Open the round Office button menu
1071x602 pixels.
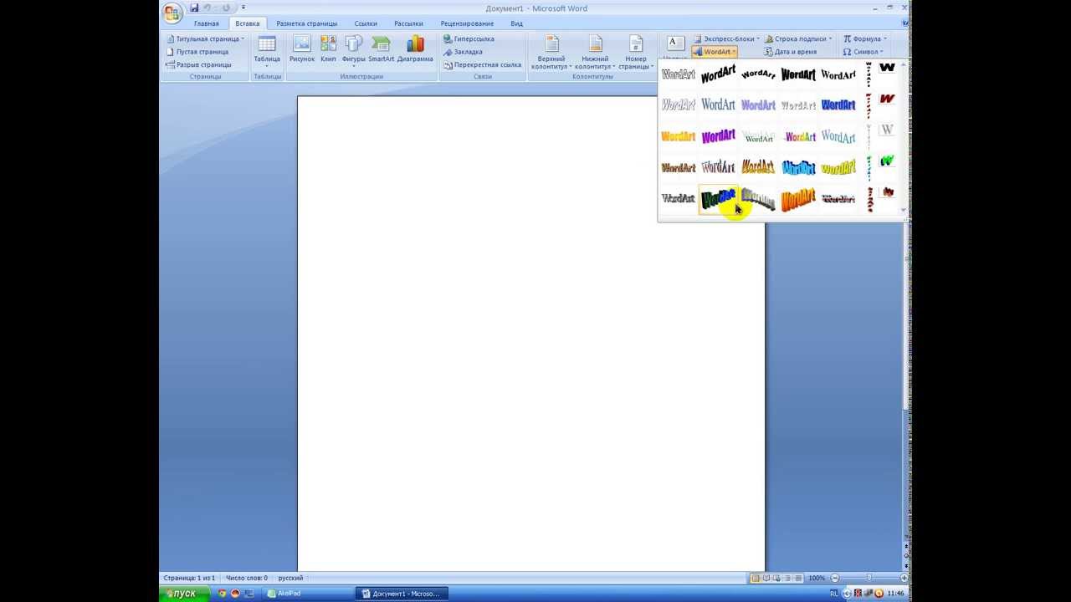pos(172,13)
